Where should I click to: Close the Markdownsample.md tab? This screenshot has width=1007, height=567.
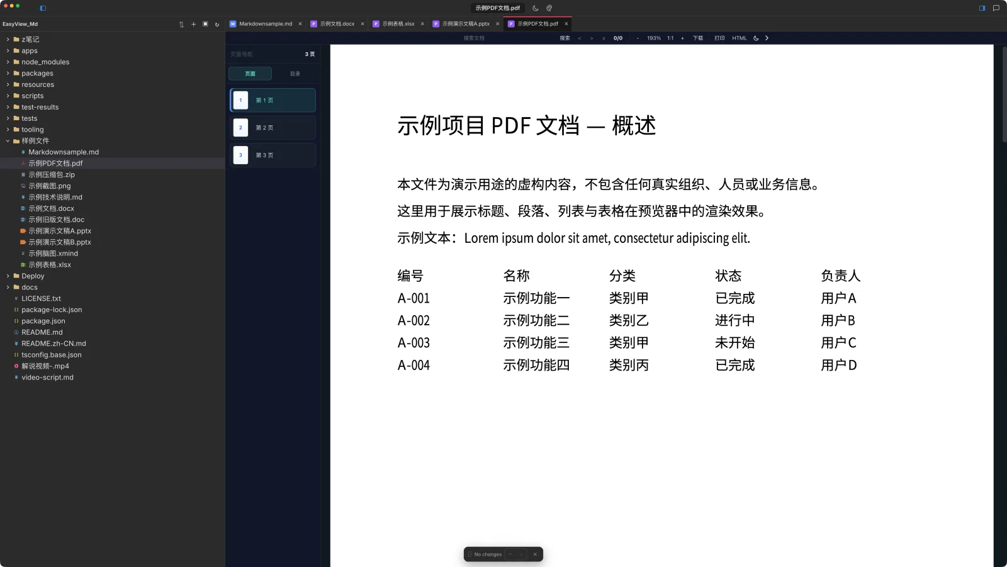tap(300, 24)
